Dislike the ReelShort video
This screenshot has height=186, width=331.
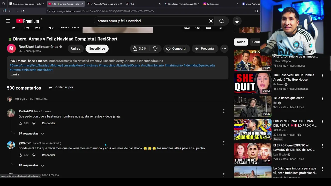coord(155,49)
